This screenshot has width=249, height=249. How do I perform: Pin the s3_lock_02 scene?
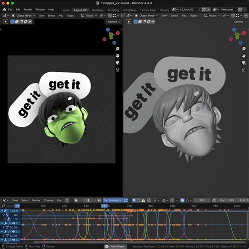[199, 10]
